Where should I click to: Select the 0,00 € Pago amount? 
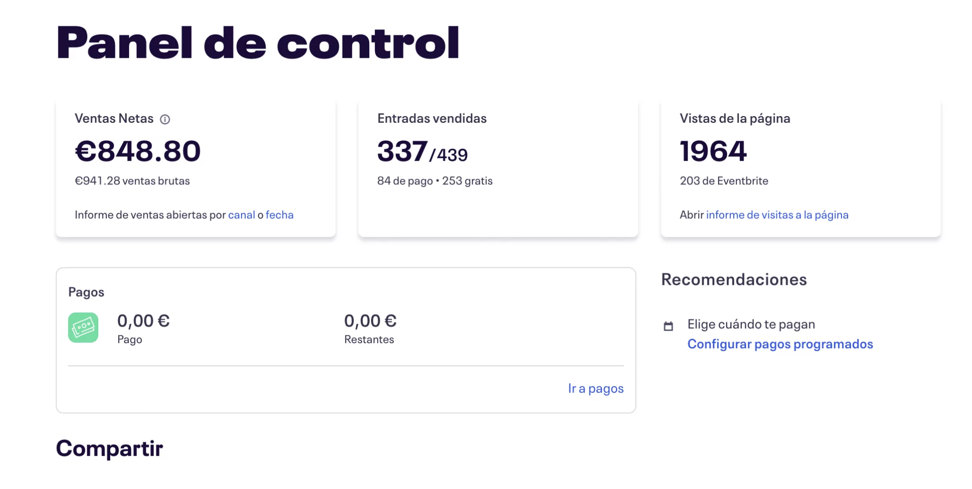click(x=143, y=321)
